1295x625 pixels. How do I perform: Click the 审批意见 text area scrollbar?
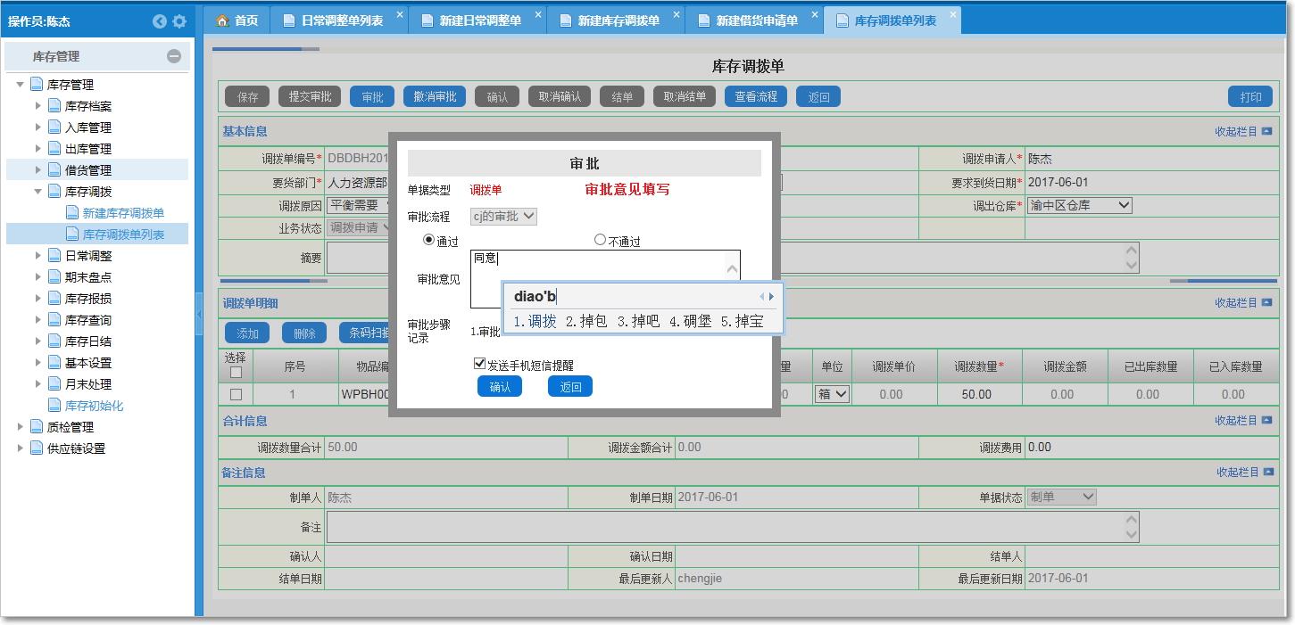(733, 268)
